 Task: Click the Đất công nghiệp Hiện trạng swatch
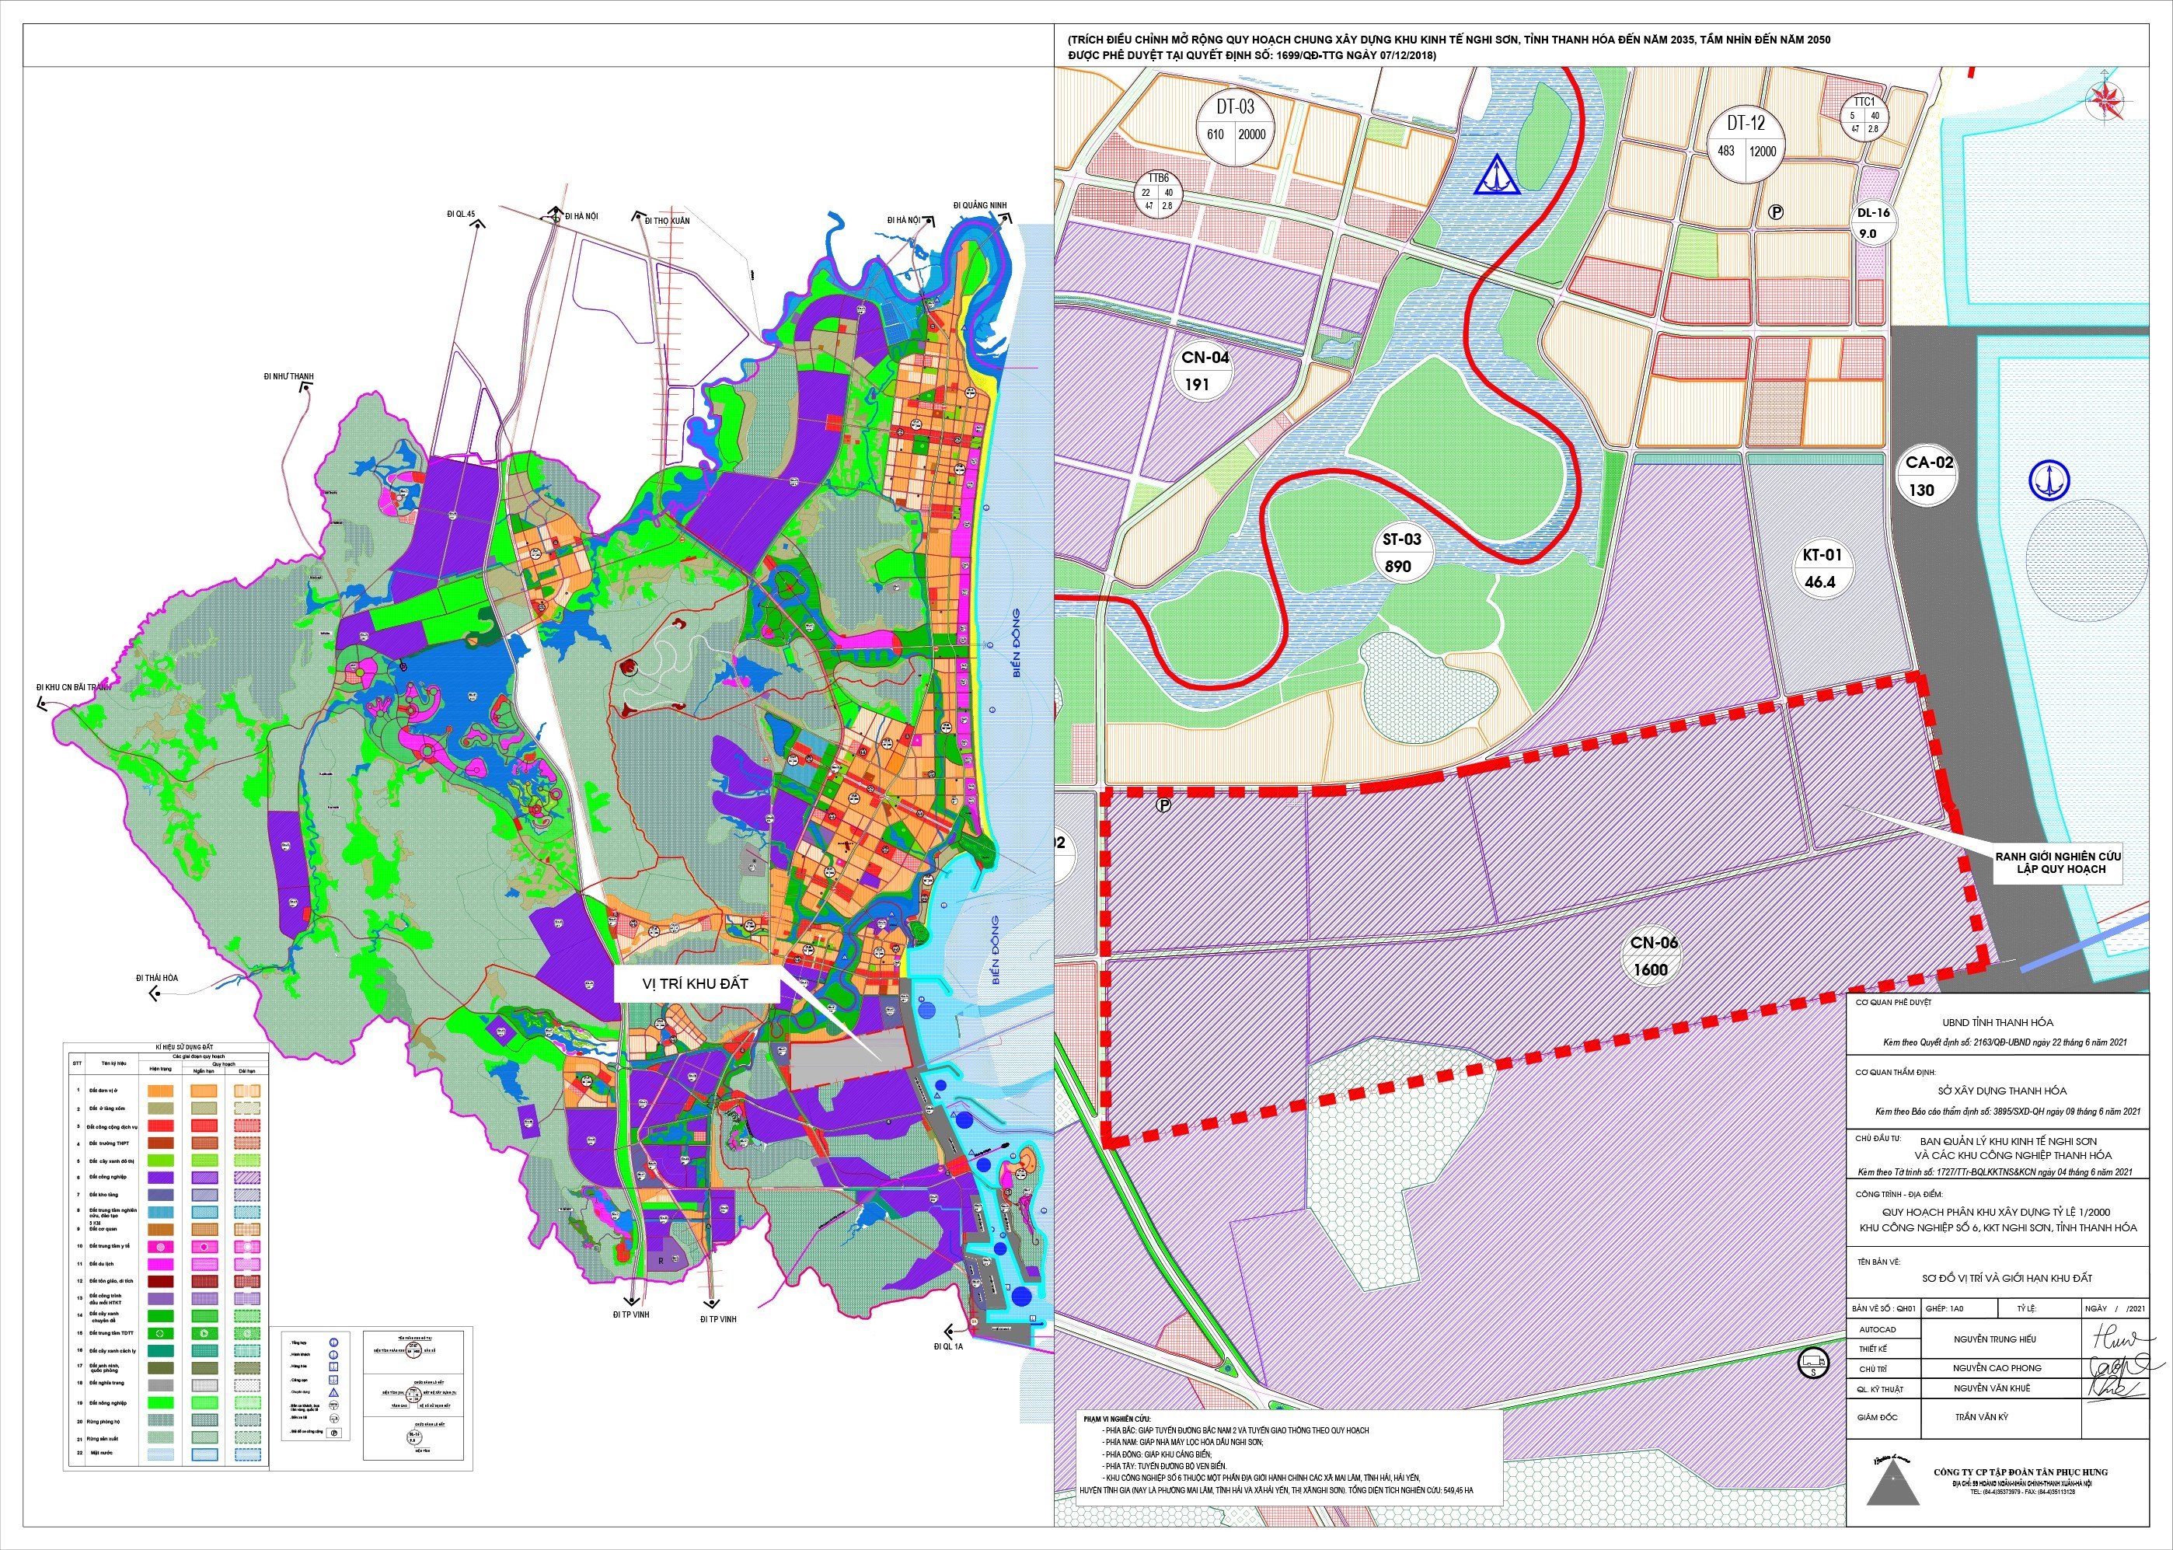point(162,1178)
